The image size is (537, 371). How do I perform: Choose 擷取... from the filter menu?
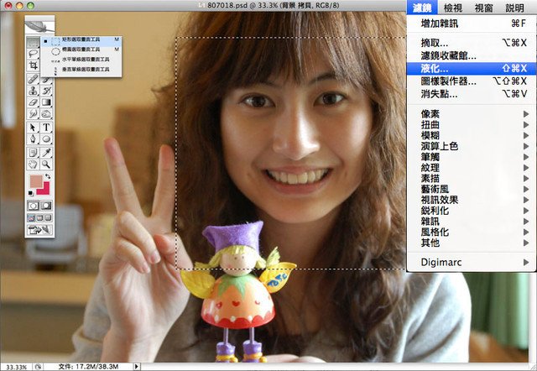[x=472, y=43]
